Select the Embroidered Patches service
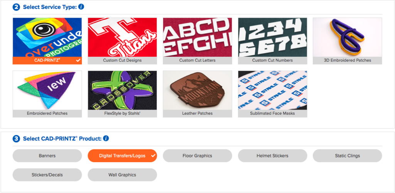This screenshot has height=193, width=395. pos(47,94)
